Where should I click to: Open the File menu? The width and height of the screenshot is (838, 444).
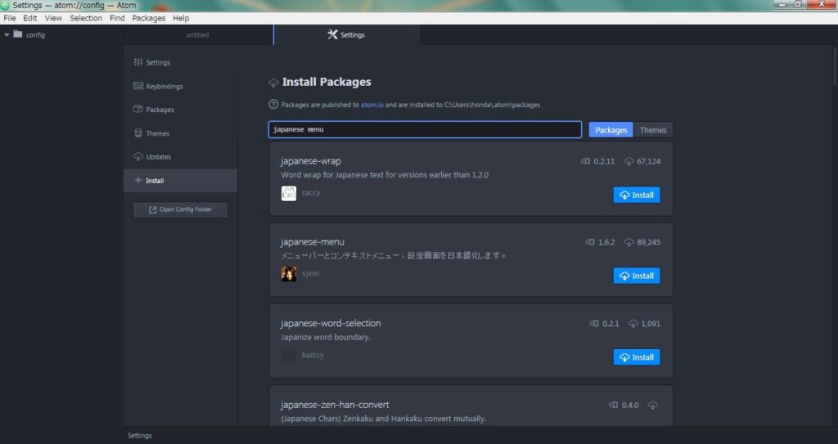pos(10,18)
